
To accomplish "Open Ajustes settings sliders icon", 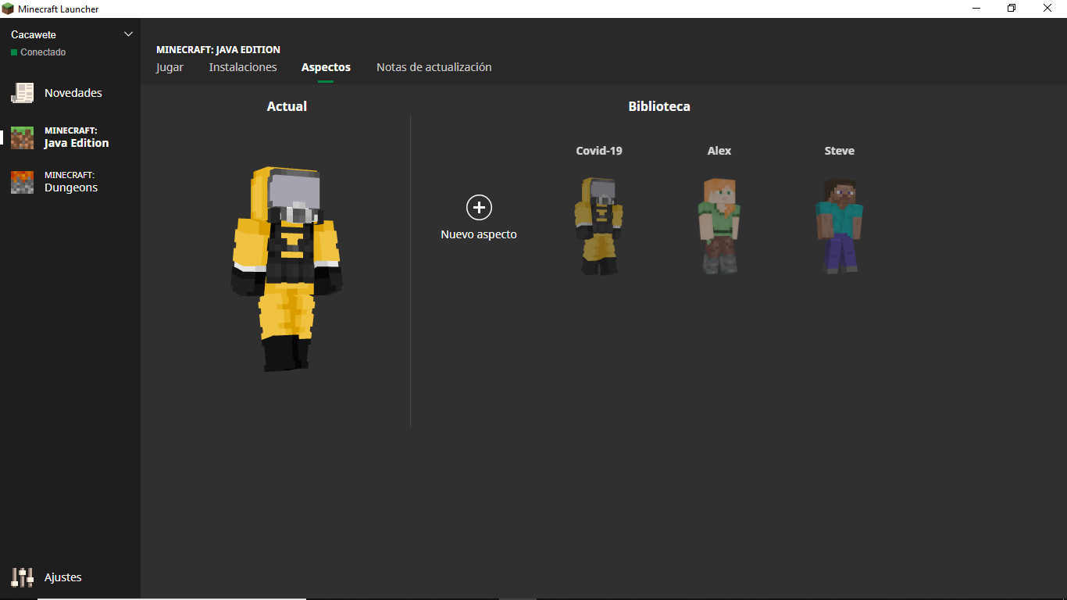I will click(22, 577).
